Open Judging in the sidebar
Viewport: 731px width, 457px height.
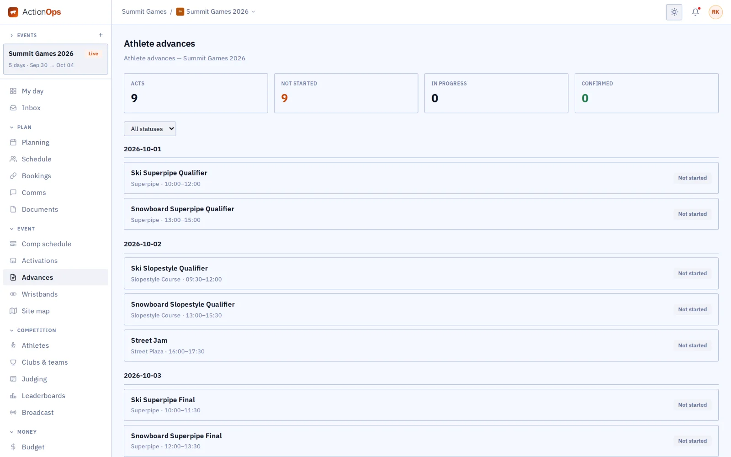[x=55, y=379]
